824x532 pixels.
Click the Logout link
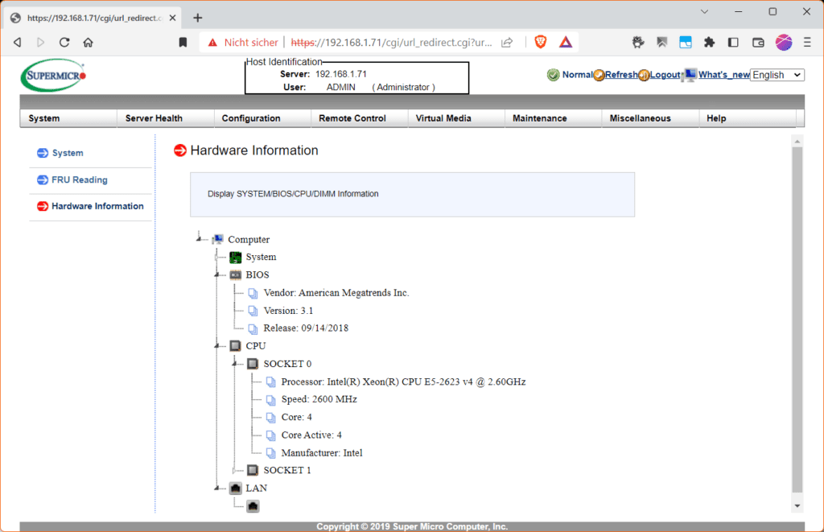tap(665, 75)
